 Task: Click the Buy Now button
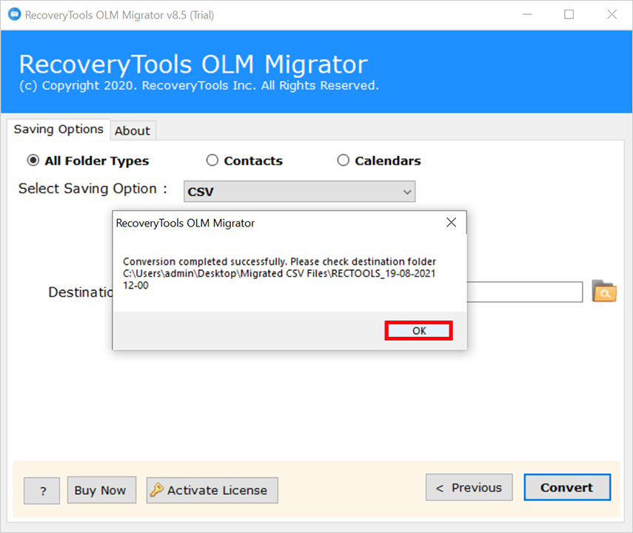[101, 490]
